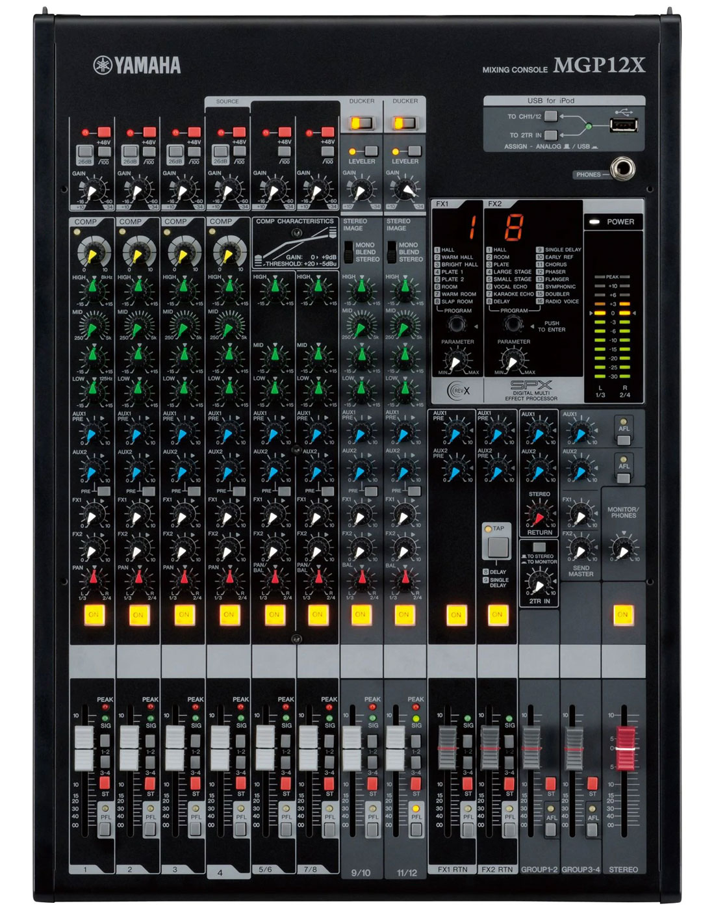Screen dimensions: 714x910
Task: Click the channel 3 FX2 send knob
Action: (183, 550)
